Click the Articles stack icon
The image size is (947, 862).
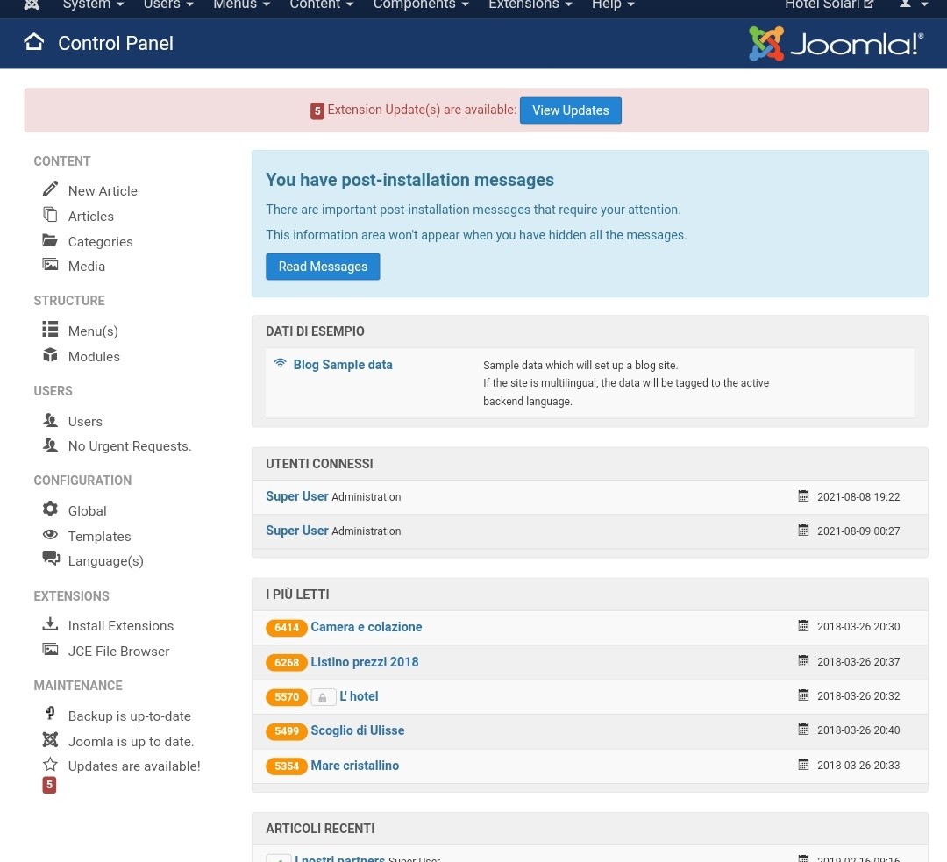50,215
